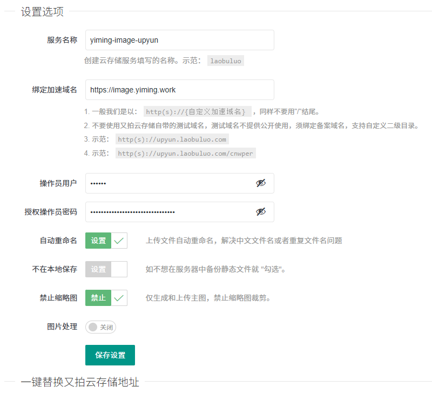This screenshot has width=432, height=393.
Task: Reveal 授权操作员密码 using the eye icon
Action: [261, 212]
